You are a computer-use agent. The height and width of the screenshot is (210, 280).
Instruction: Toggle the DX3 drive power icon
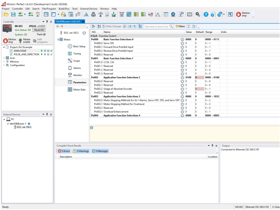[x=84, y=33]
